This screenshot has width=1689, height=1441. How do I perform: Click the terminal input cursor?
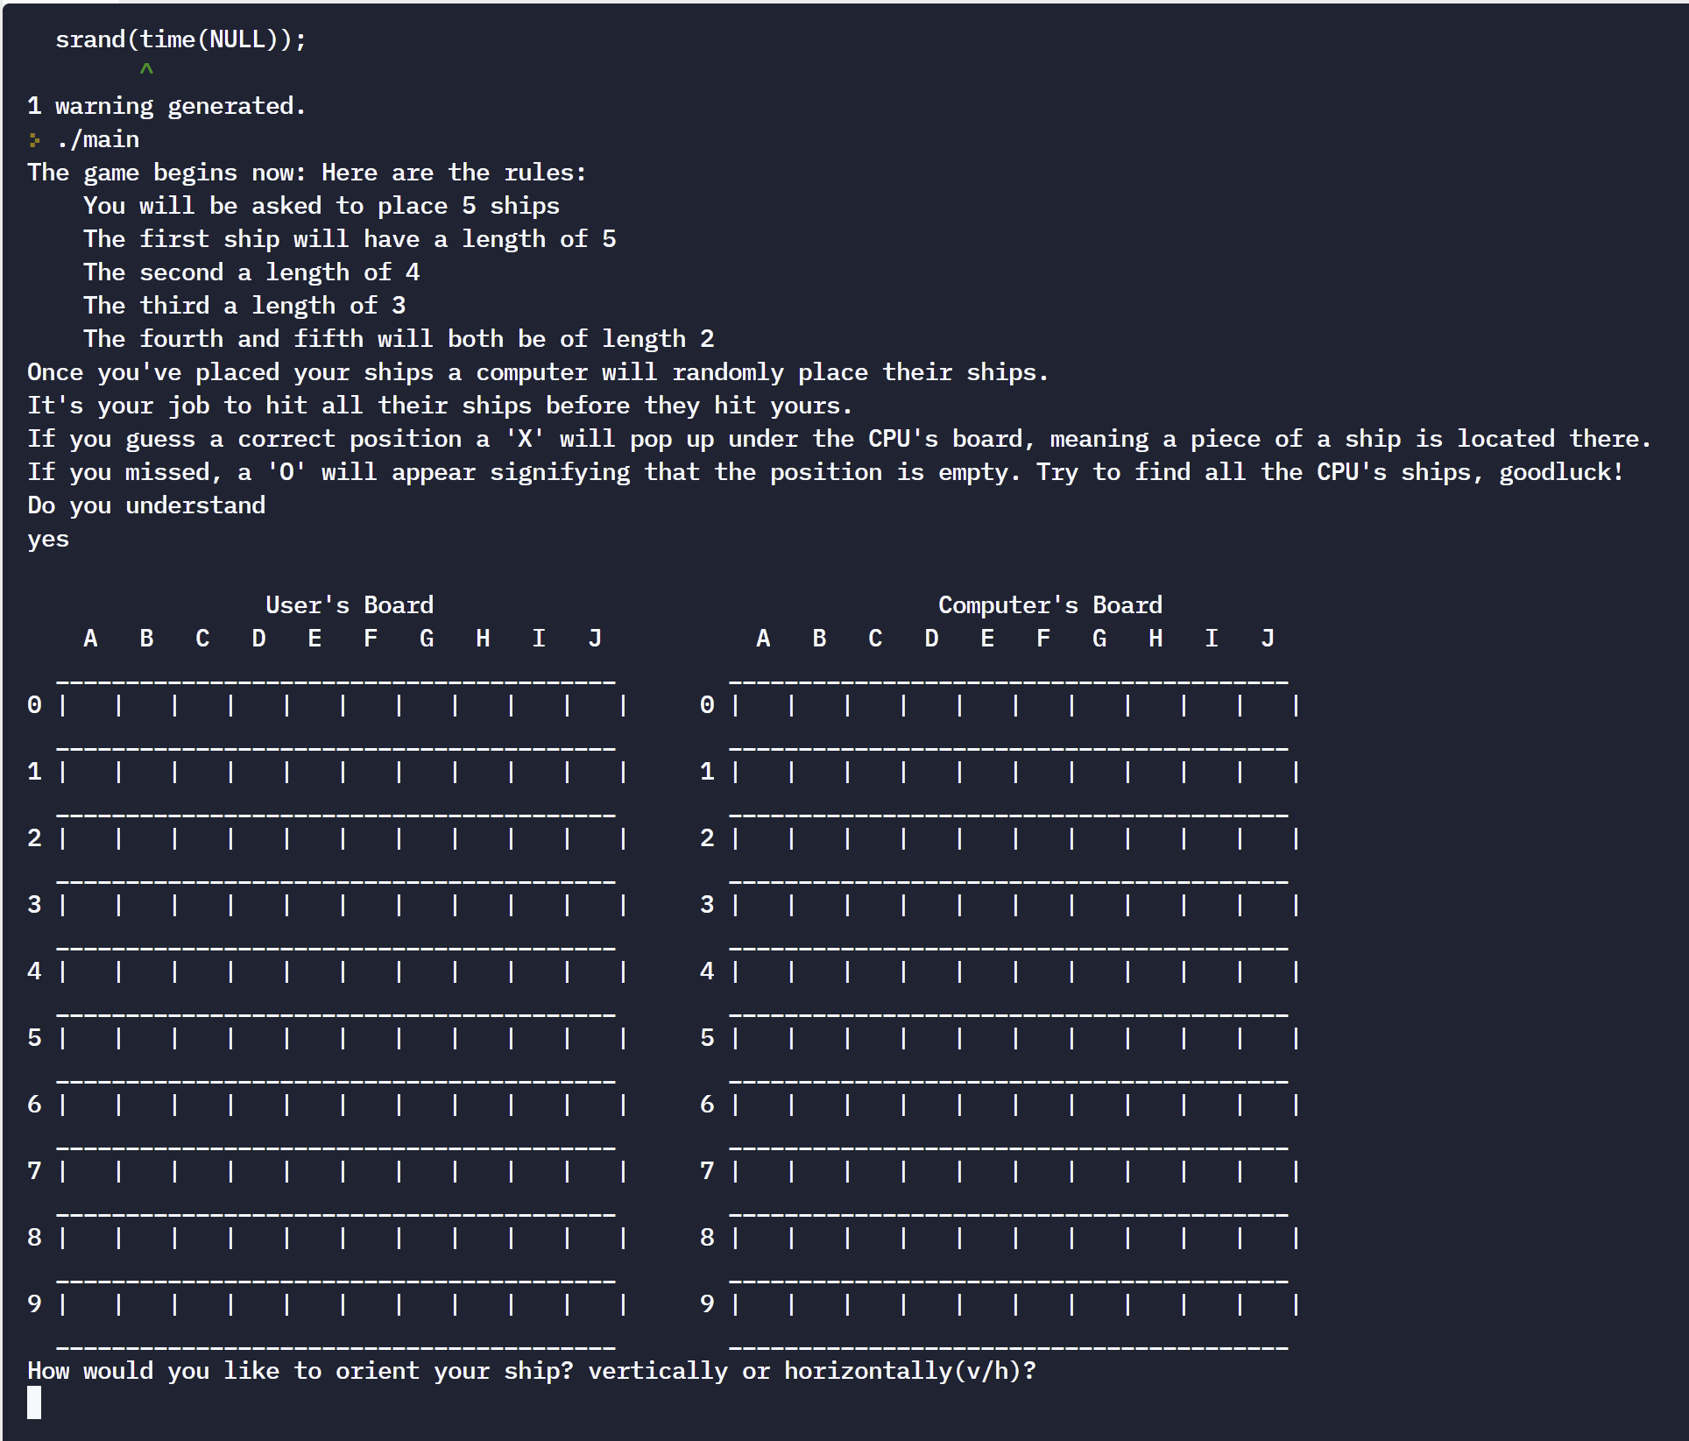[x=35, y=1402]
